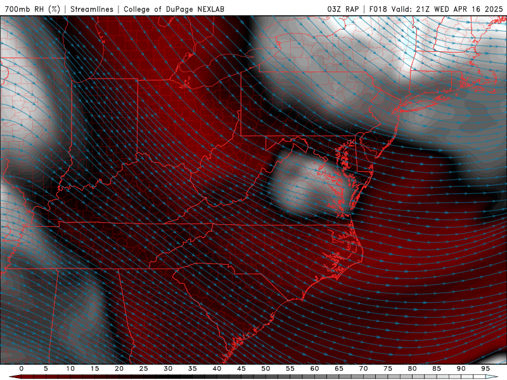Click the color scale label "80"
The height and width of the screenshot is (380, 507).
point(412,369)
